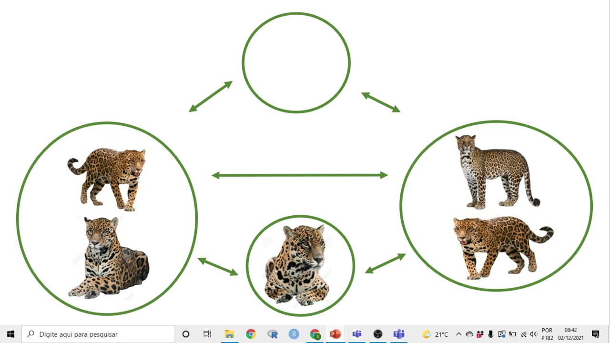Open Teams icon between PowerPoint and OBS
The image size is (610, 343).
356,334
